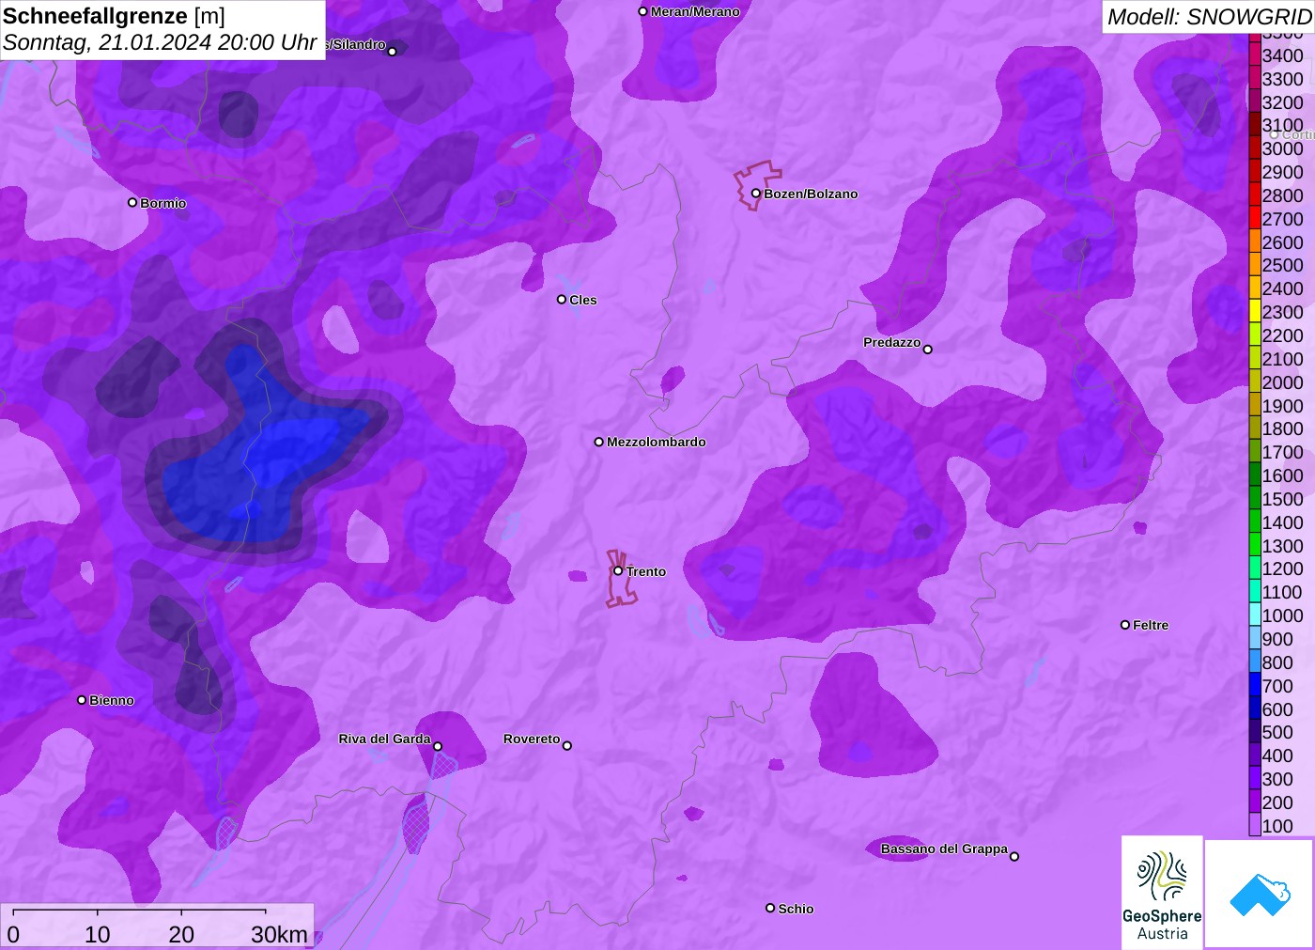Image resolution: width=1315 pixels, height=950 pixels.
Task: Select the Bozen/Bolzano city marker
Action: coord(756,194)
